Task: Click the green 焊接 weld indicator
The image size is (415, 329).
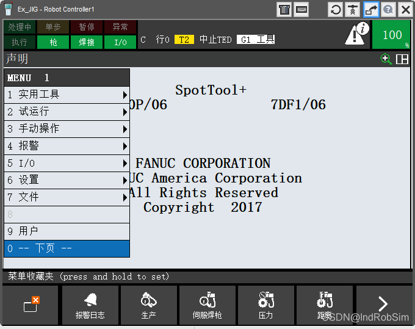Action: pyautogui.click(x=87, y=42)
